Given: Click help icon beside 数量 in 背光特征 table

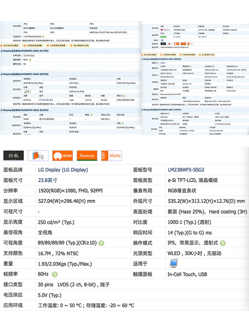Looking at the screenshot, I should tap(92, 115).
